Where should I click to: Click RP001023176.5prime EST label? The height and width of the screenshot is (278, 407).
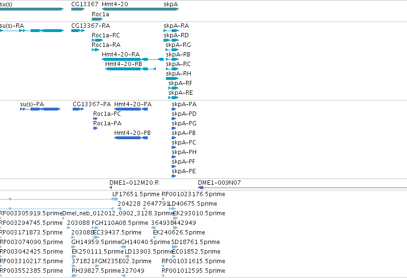point(193,194)
